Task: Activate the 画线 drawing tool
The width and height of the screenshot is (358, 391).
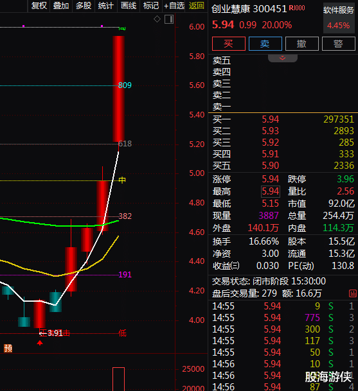Action: click(129, 6)
